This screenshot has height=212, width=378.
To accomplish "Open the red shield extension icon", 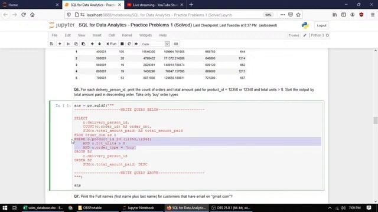I will point(361,15).
